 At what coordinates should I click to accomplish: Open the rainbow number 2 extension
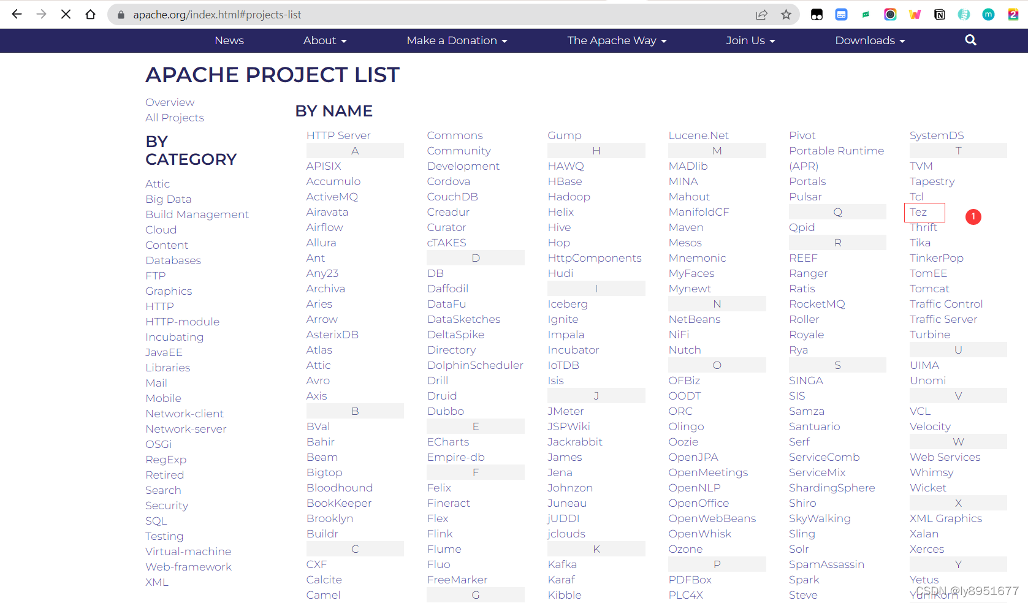(1013, 15)
